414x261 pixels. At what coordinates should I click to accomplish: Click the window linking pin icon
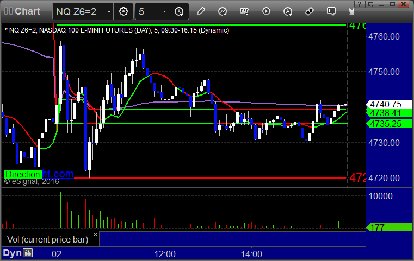310,11
